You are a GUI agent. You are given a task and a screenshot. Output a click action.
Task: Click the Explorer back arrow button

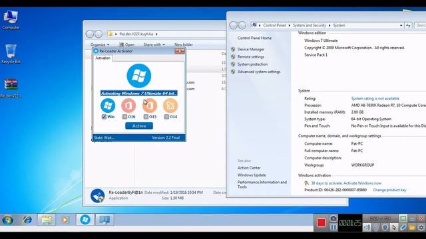[x=90, y=34]
